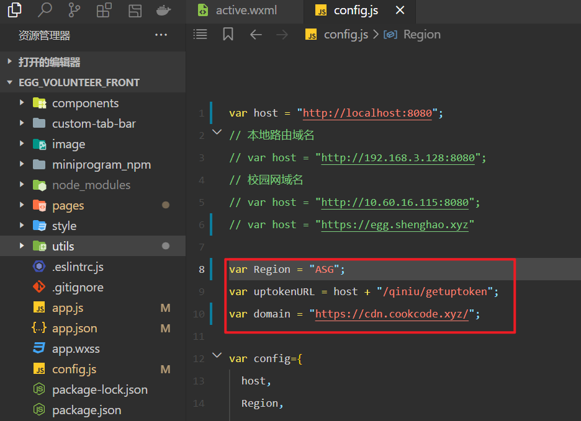Switch to the active.wxml tab
The width and height of the screenshot is (581, 421).
[x=246, y=11]
